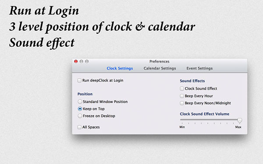Choose Freeze on Desktop radio button
This screenshot has width=263, height=164.
(80, 116)
